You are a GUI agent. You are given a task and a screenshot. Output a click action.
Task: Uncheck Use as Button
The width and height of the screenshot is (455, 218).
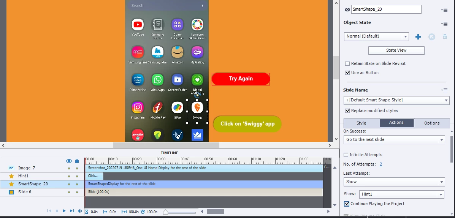[x=347, y=73]
